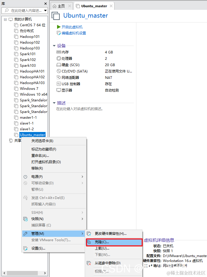This screenshot has height=277, width=207.
Task: Click the USB 控制器 icon
Action: click(x=59, y=84)
